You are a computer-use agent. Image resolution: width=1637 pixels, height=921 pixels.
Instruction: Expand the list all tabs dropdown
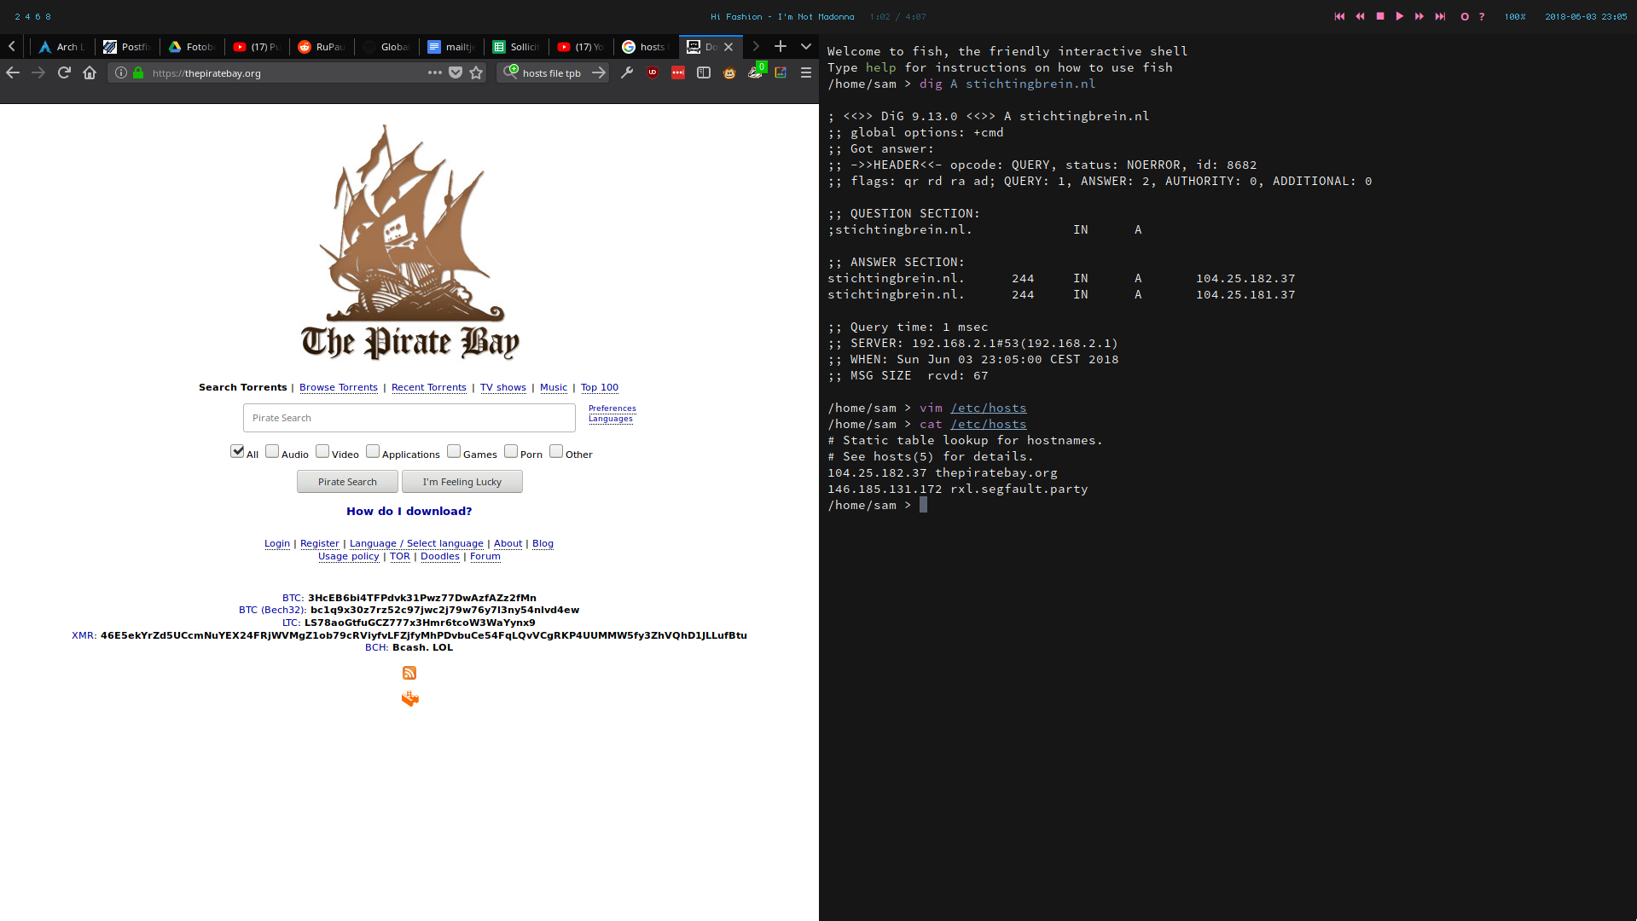coord(806,47)
